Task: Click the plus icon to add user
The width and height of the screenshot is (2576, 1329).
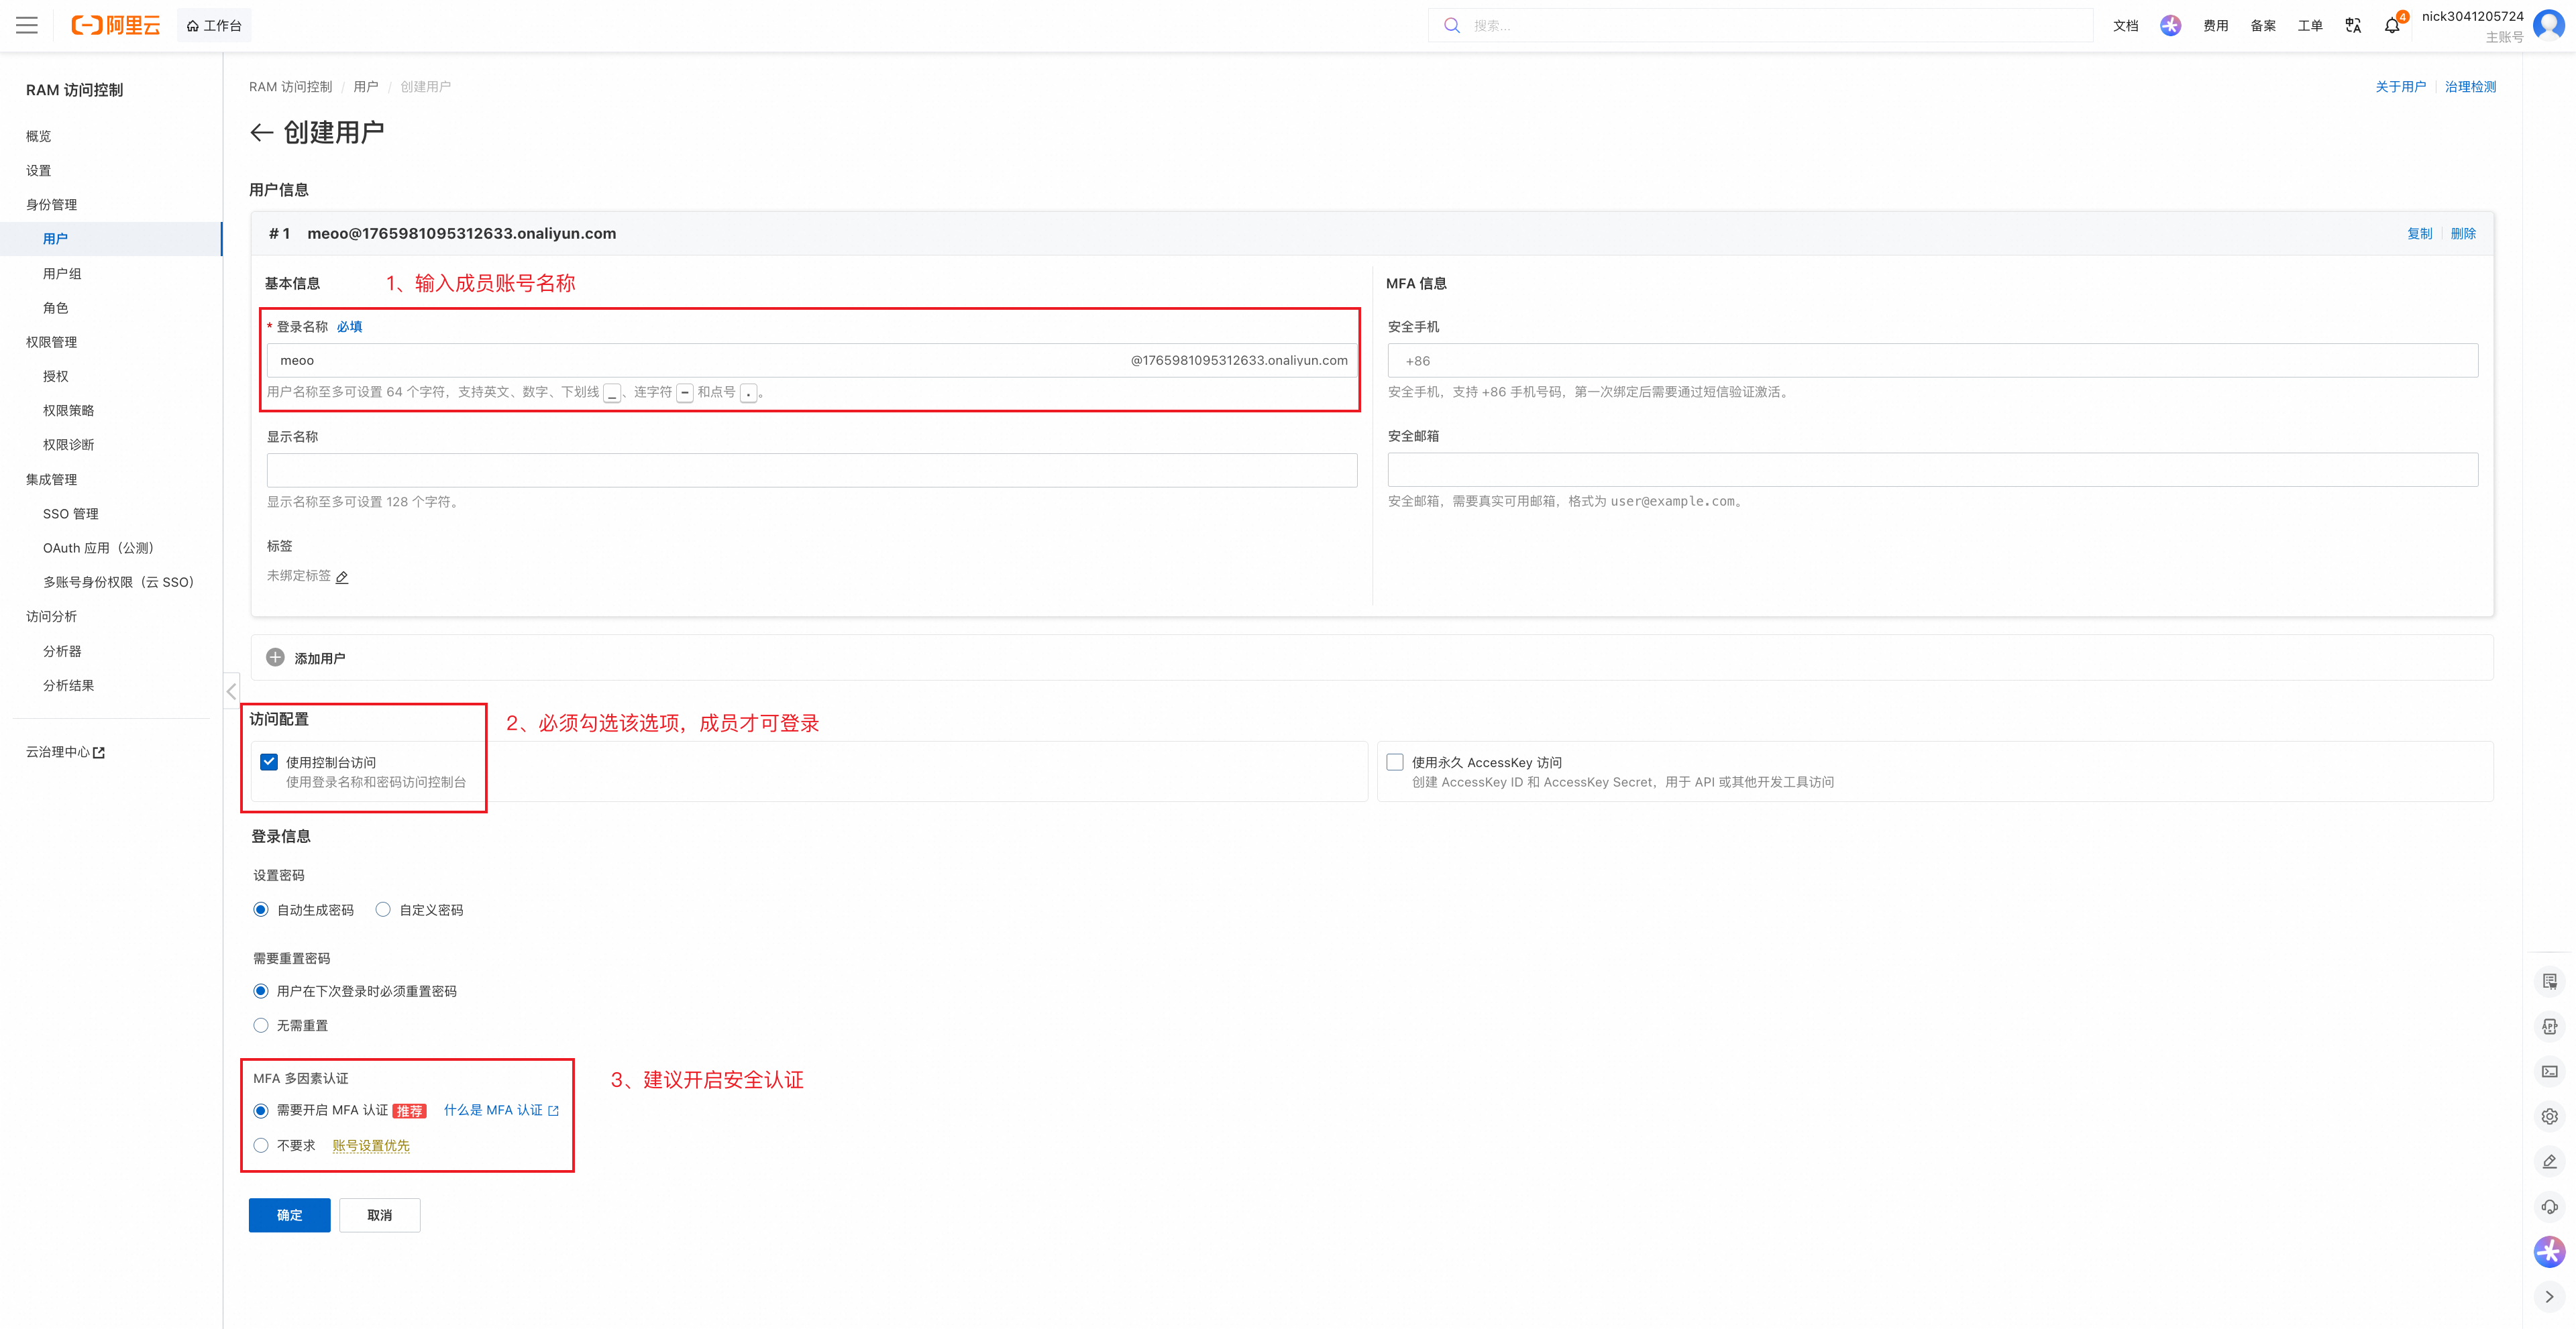Action: click(x=275, y=658)
